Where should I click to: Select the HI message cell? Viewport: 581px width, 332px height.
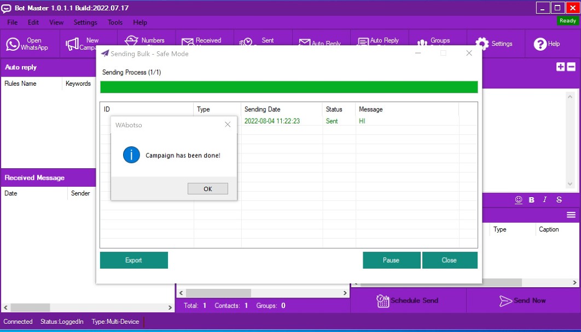point(362,121)
